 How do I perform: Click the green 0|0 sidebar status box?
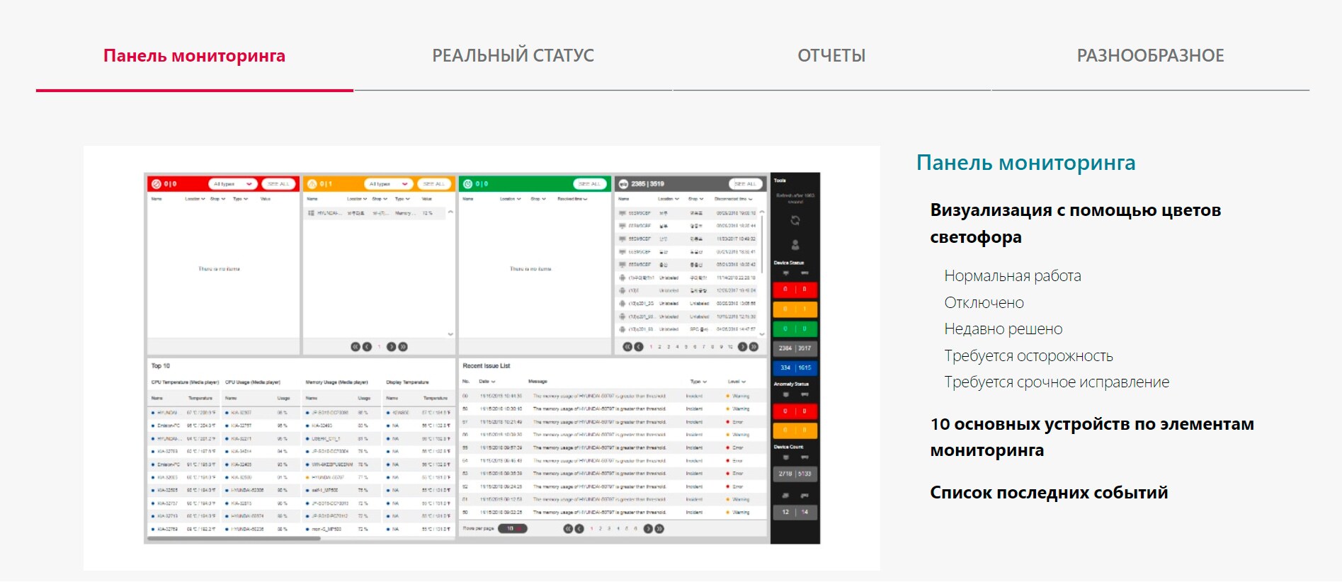pyautogui.click(x=795, y=329)
